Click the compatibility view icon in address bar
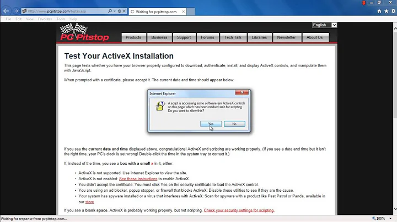 click(120, 11)
